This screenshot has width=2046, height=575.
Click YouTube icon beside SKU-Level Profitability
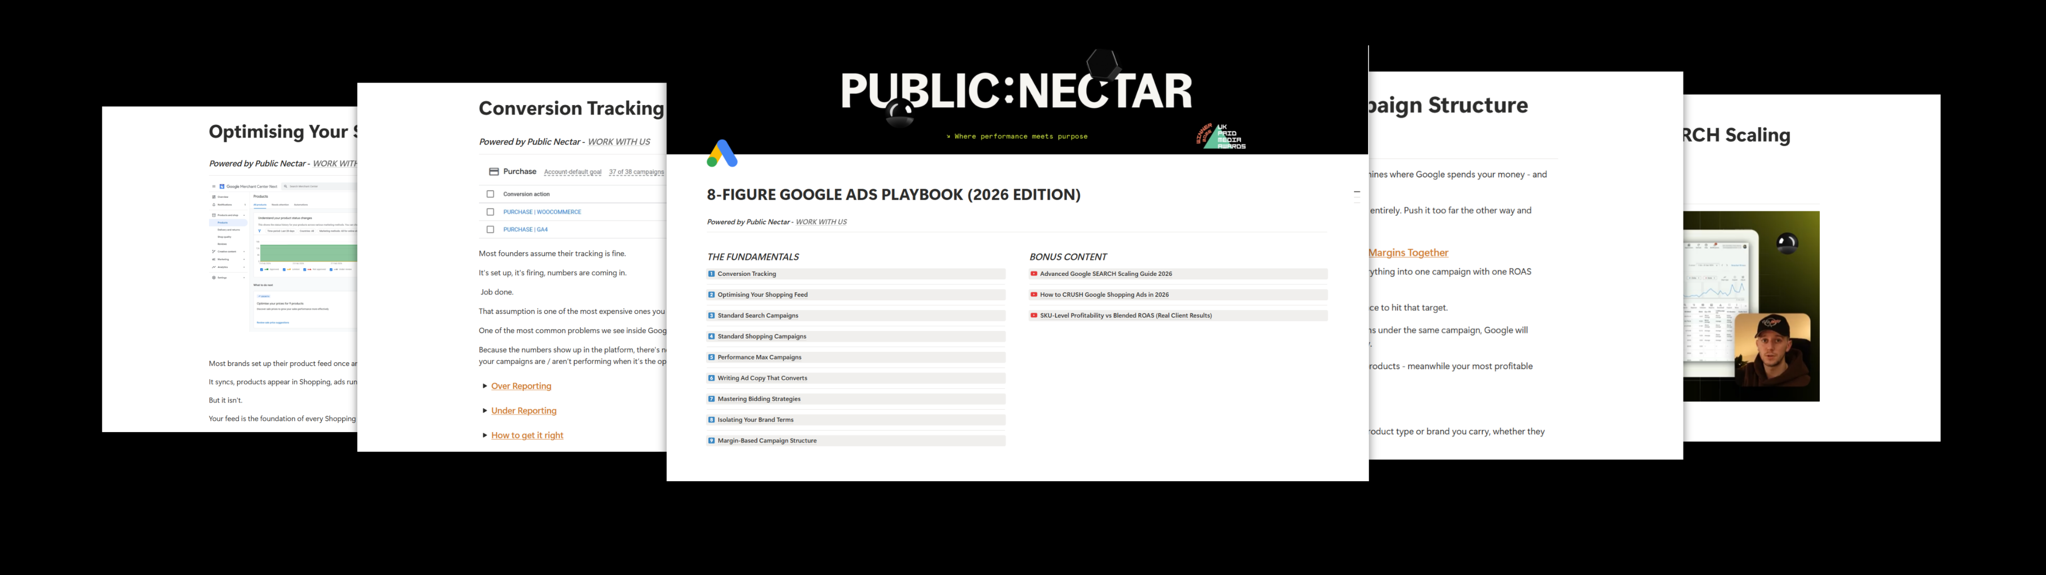[x=1033, y=315]
